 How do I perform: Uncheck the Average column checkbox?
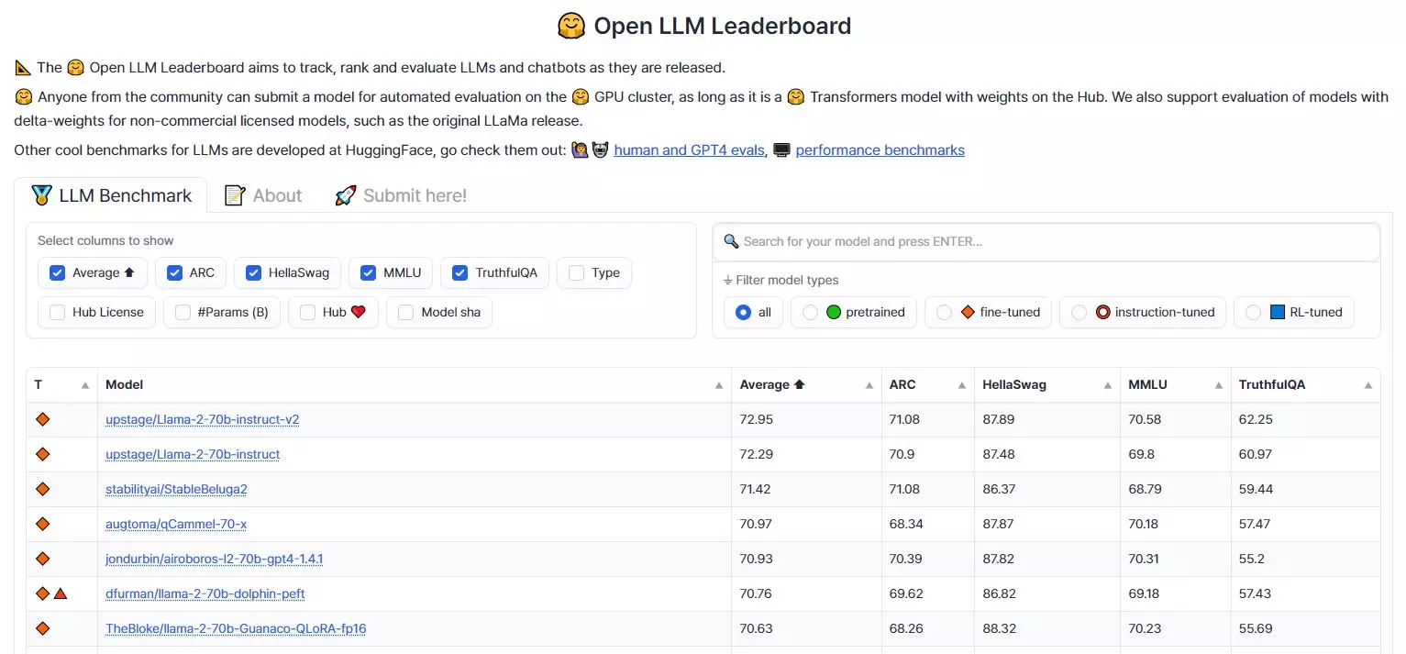point(57,272)
